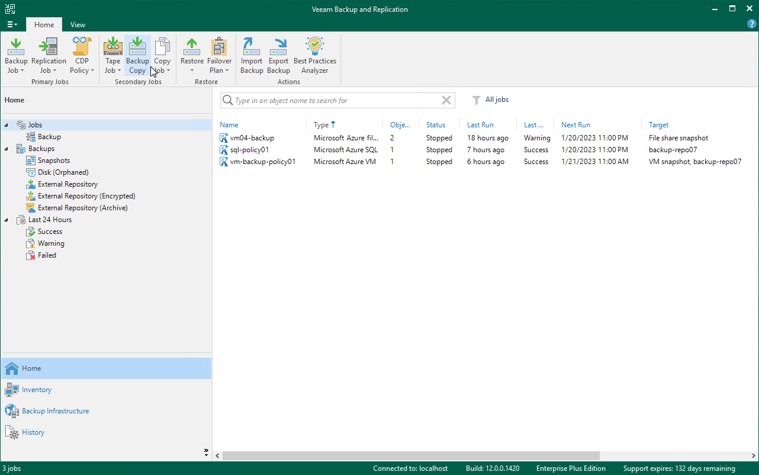Screen dimensions: 759x475
Task: Click the All jobs filter funnel icon
Action: coord(476,100)
